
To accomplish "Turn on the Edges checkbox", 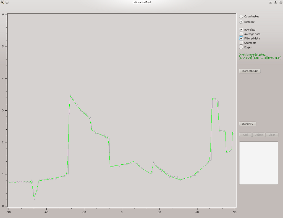I will tap(241, 47).
